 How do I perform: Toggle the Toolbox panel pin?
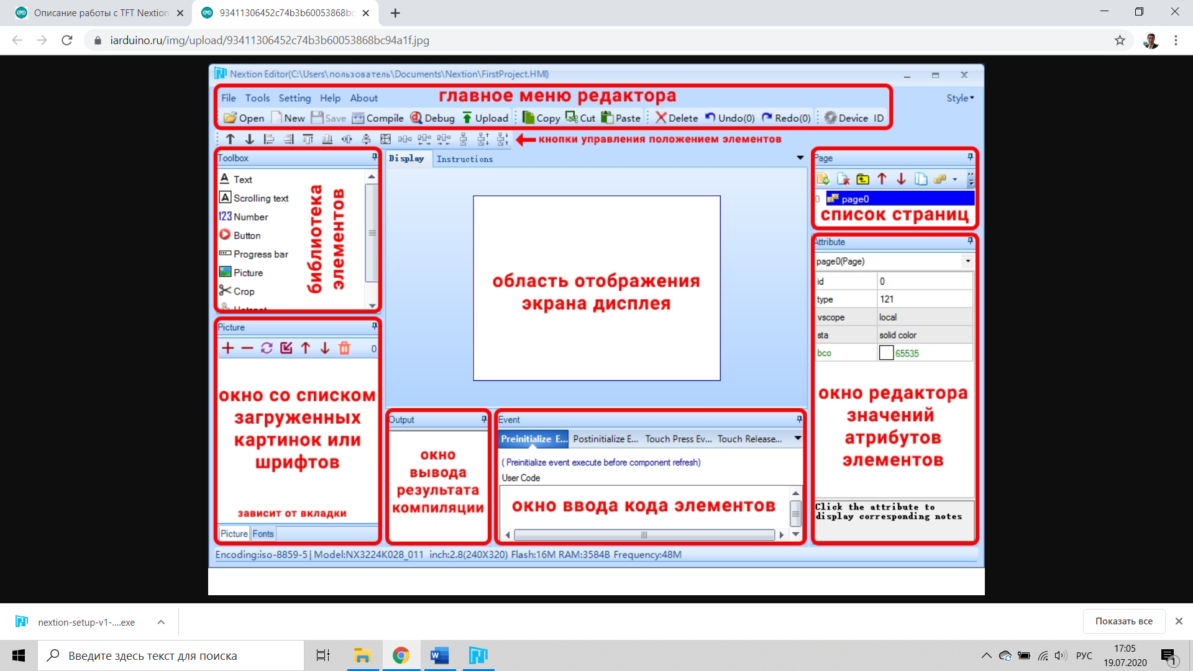(374, 158)
